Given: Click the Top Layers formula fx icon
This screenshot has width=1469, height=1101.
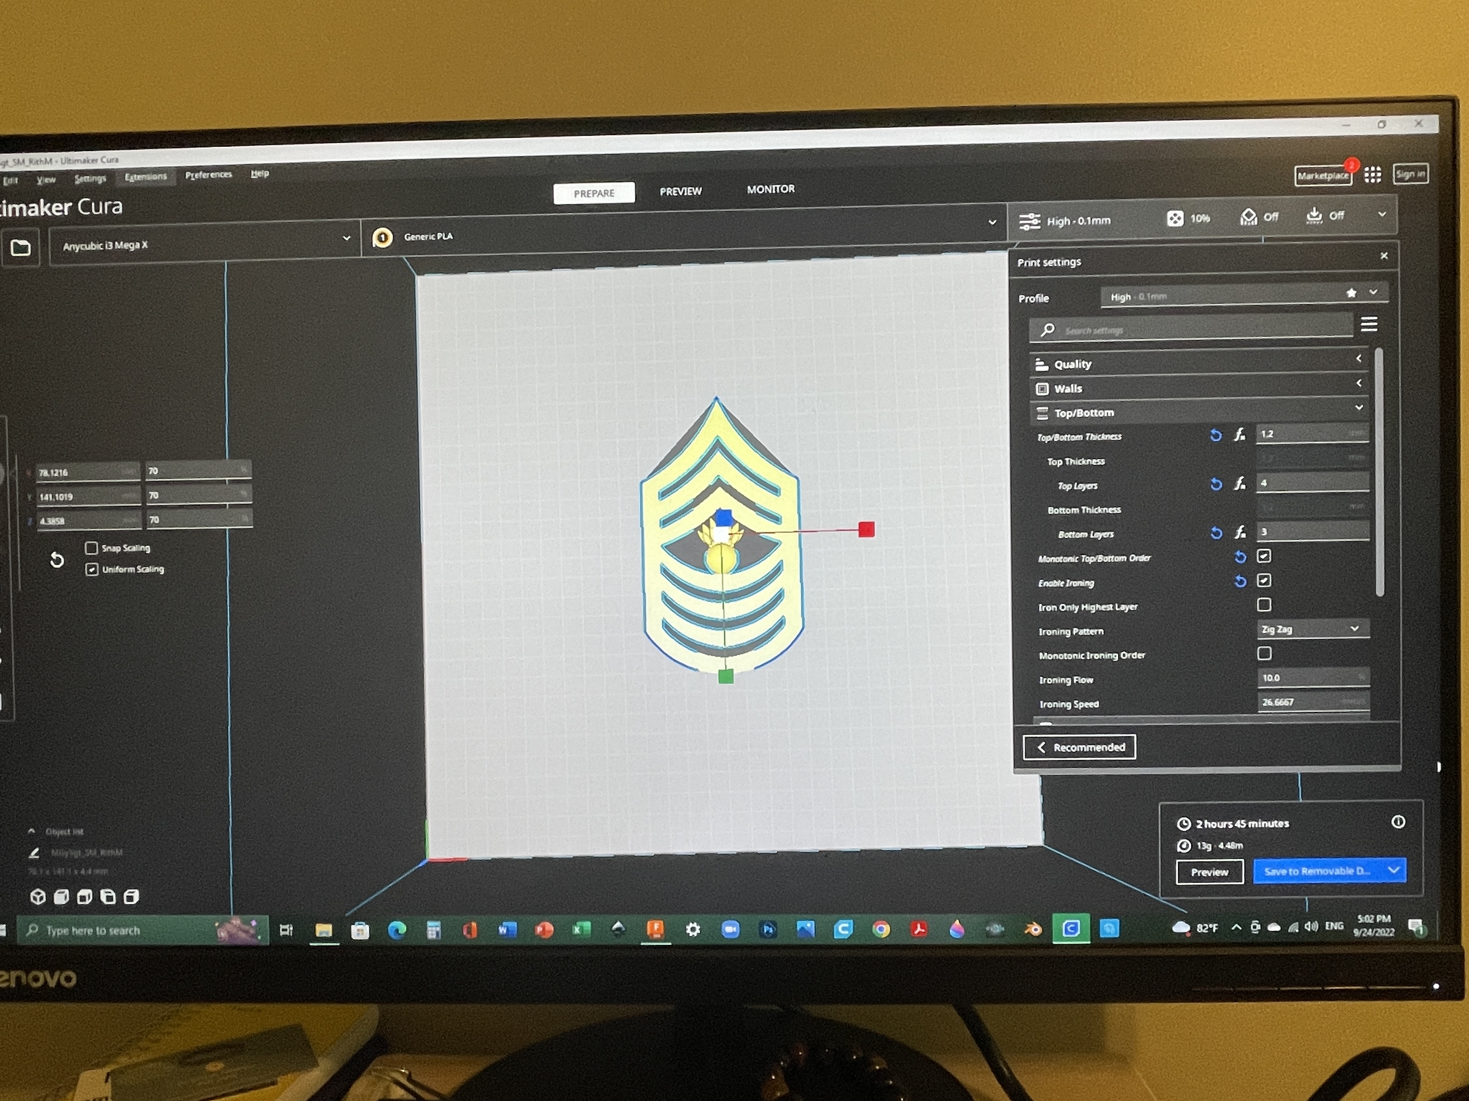Looking at the screenshot, I should (1239, 484).
